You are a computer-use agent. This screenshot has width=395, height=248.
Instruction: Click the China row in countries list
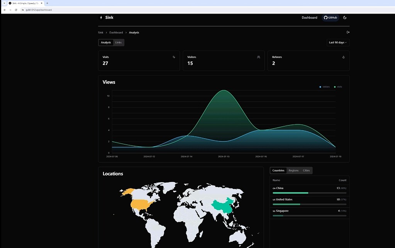click(x=309, y=190)
